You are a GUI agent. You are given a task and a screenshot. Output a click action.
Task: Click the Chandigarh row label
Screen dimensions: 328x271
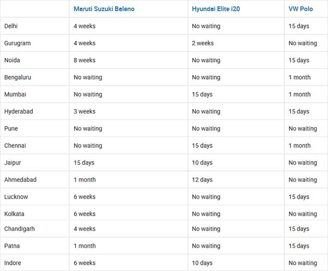(x=20, y=229)
